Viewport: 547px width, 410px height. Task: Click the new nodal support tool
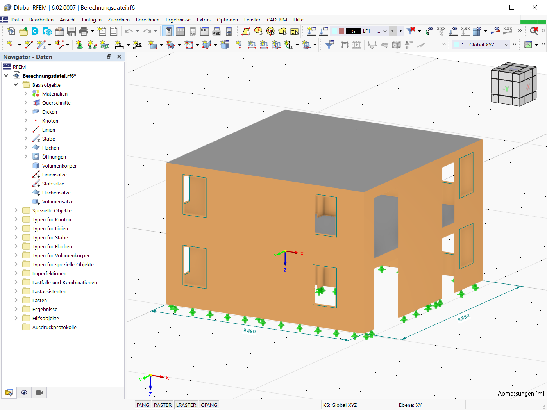click(x=79, y=45)
